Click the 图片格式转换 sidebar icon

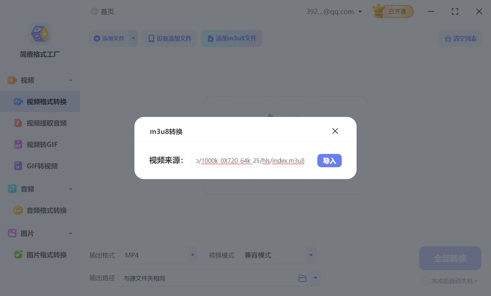pos(18,255)
